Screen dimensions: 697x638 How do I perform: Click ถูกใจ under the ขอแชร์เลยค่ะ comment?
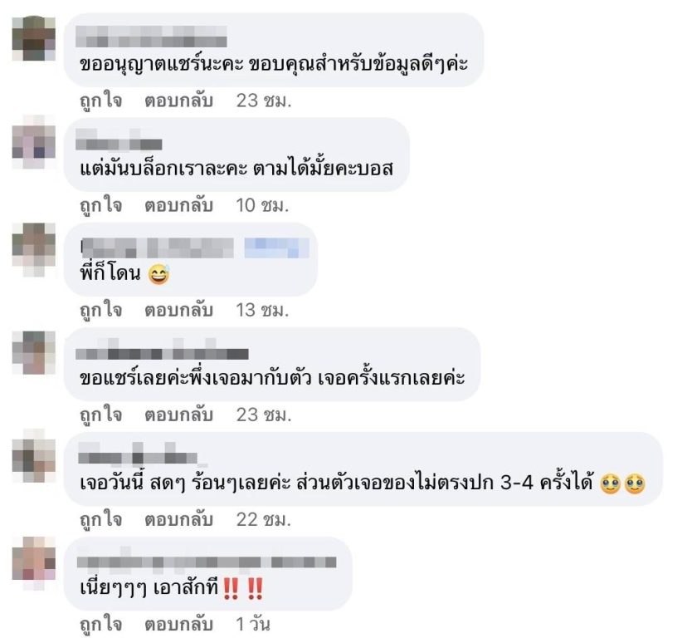tap(101, 415)
